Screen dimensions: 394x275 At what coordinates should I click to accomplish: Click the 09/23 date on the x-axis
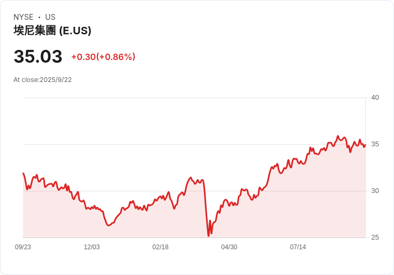[23, 247]
